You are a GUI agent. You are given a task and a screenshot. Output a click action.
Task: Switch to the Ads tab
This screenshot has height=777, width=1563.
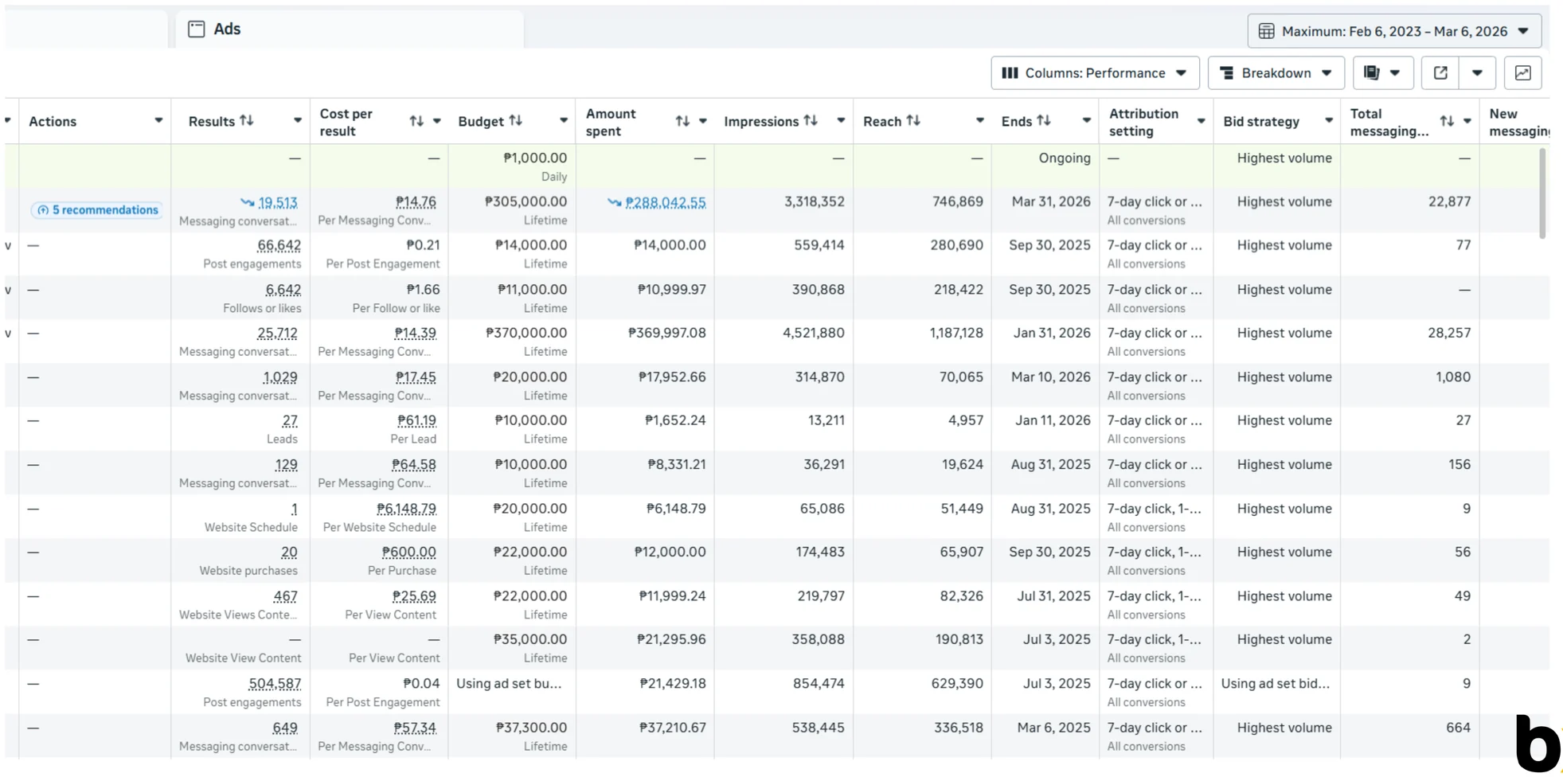[350, 29]
